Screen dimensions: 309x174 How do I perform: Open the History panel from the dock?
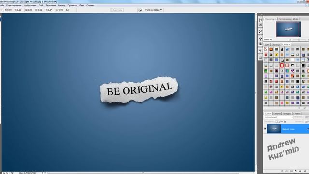pyautogui.click(x=260, y=20)
